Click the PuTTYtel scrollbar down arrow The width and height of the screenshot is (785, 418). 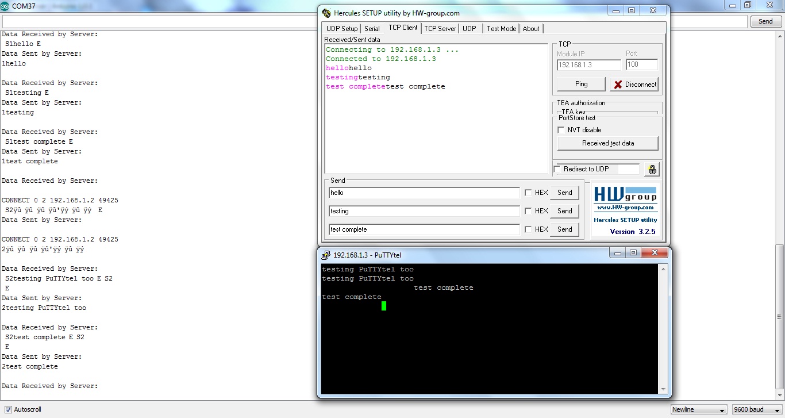663,389
